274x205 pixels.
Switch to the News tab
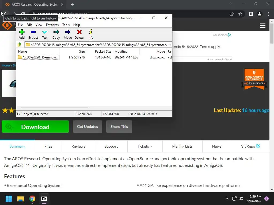coord(216,146)
